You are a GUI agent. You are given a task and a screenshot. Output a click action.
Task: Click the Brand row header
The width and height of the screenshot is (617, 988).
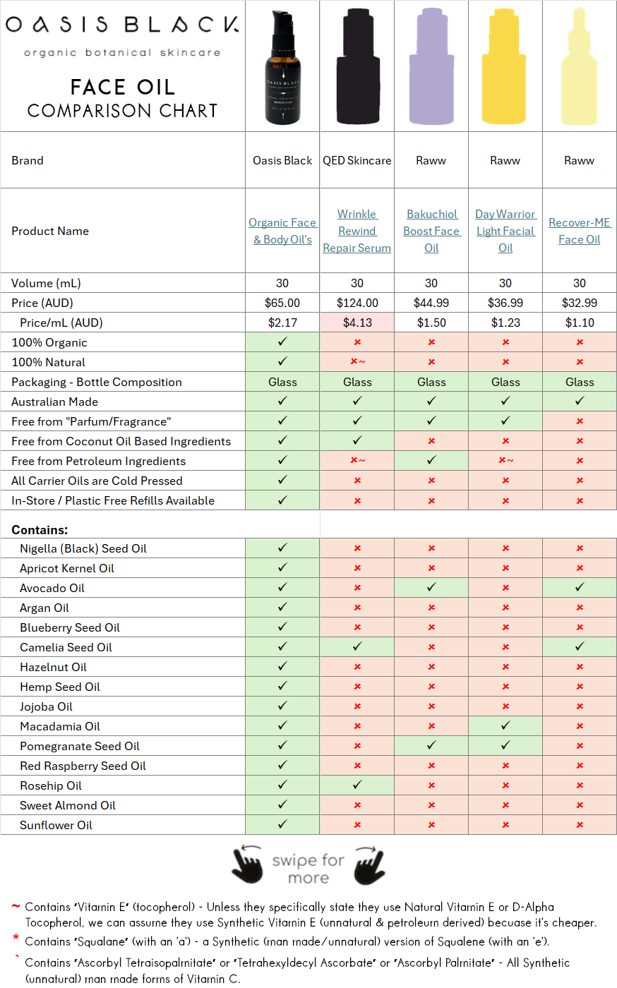[x=27, y=160]
